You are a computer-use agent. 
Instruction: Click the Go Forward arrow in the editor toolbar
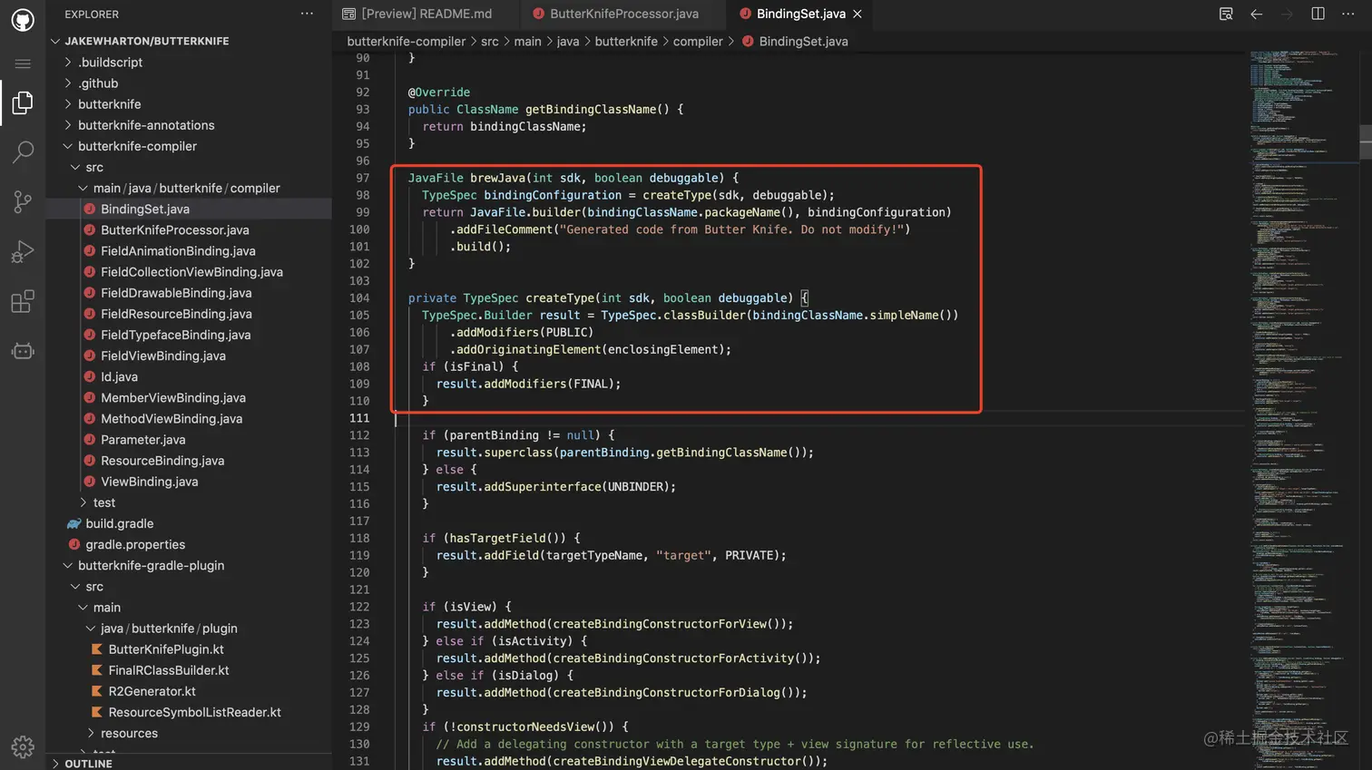tap(1287, 14)
